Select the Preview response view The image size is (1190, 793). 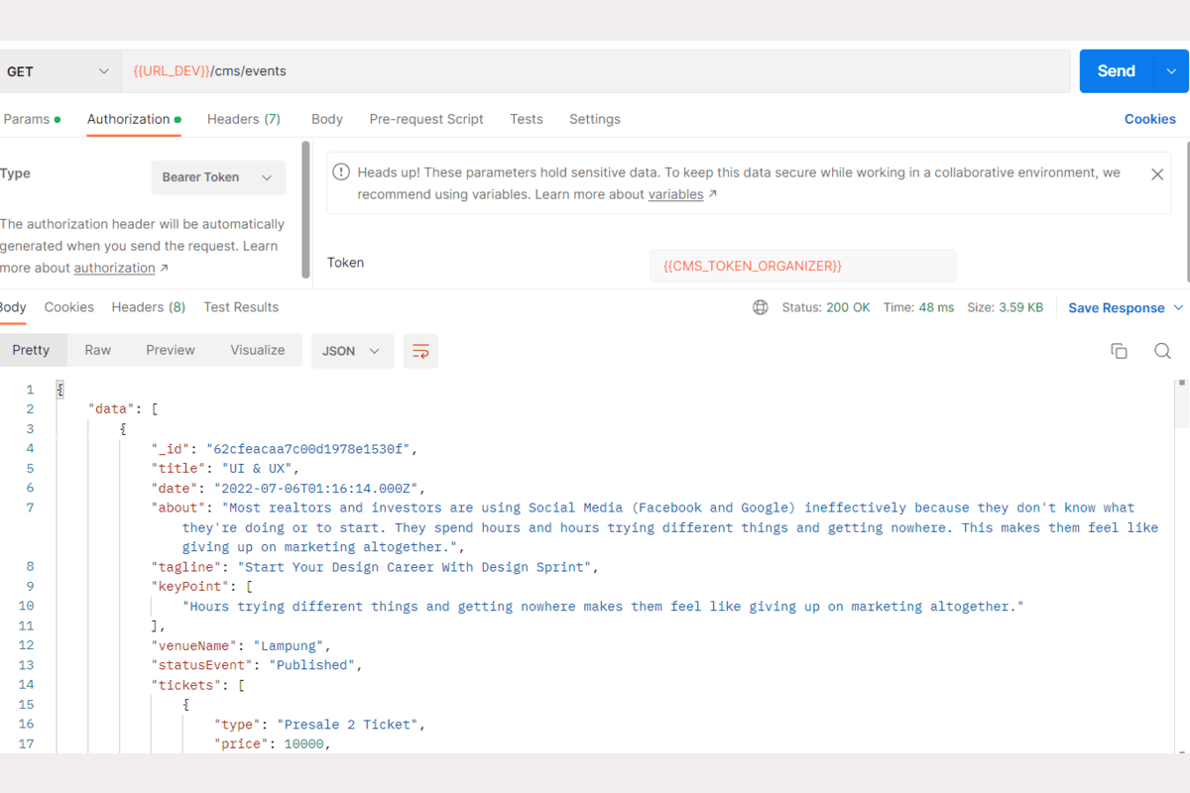(171, 350)
